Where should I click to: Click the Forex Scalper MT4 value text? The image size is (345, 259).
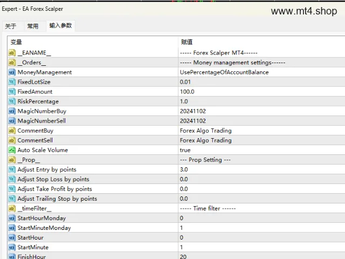click(x=219, y=53)
